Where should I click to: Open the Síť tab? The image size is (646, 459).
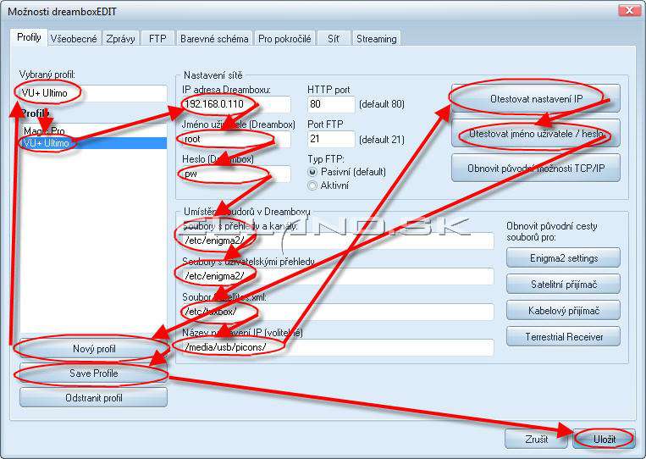(334, 39)
